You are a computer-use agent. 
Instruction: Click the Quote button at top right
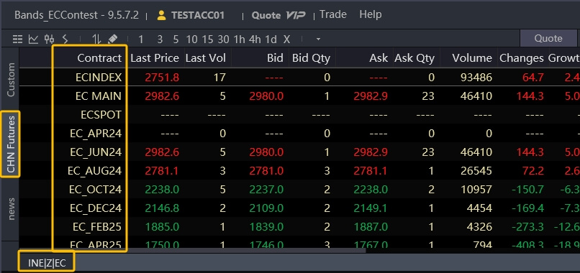pyautogui.click(x=548, y=38)
